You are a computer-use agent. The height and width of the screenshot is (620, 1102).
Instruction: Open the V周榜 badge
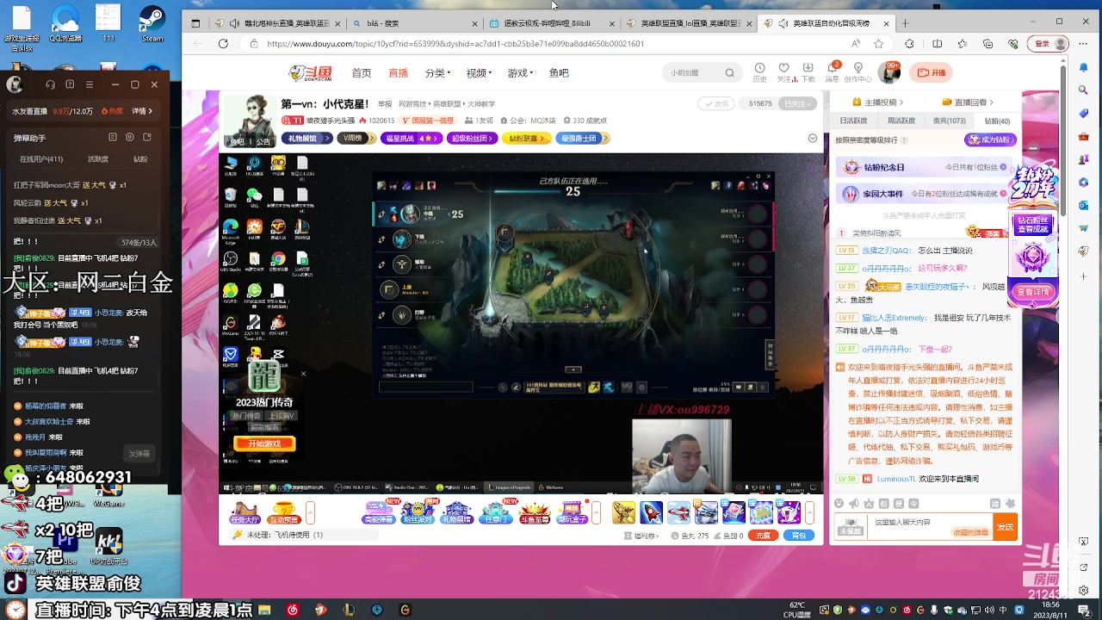(355, 138)
